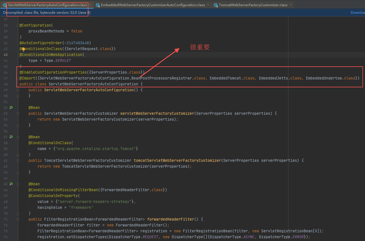Collapse the @Bean annotation fold on line 57

pos(18,137)
